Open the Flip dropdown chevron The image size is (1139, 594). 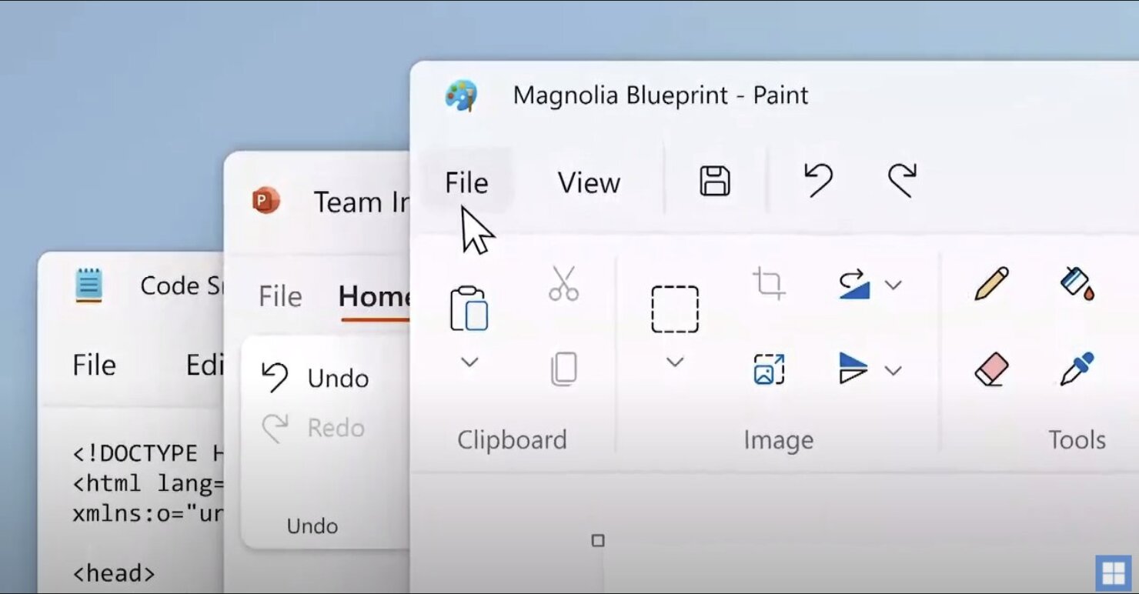tap(893, 371)
